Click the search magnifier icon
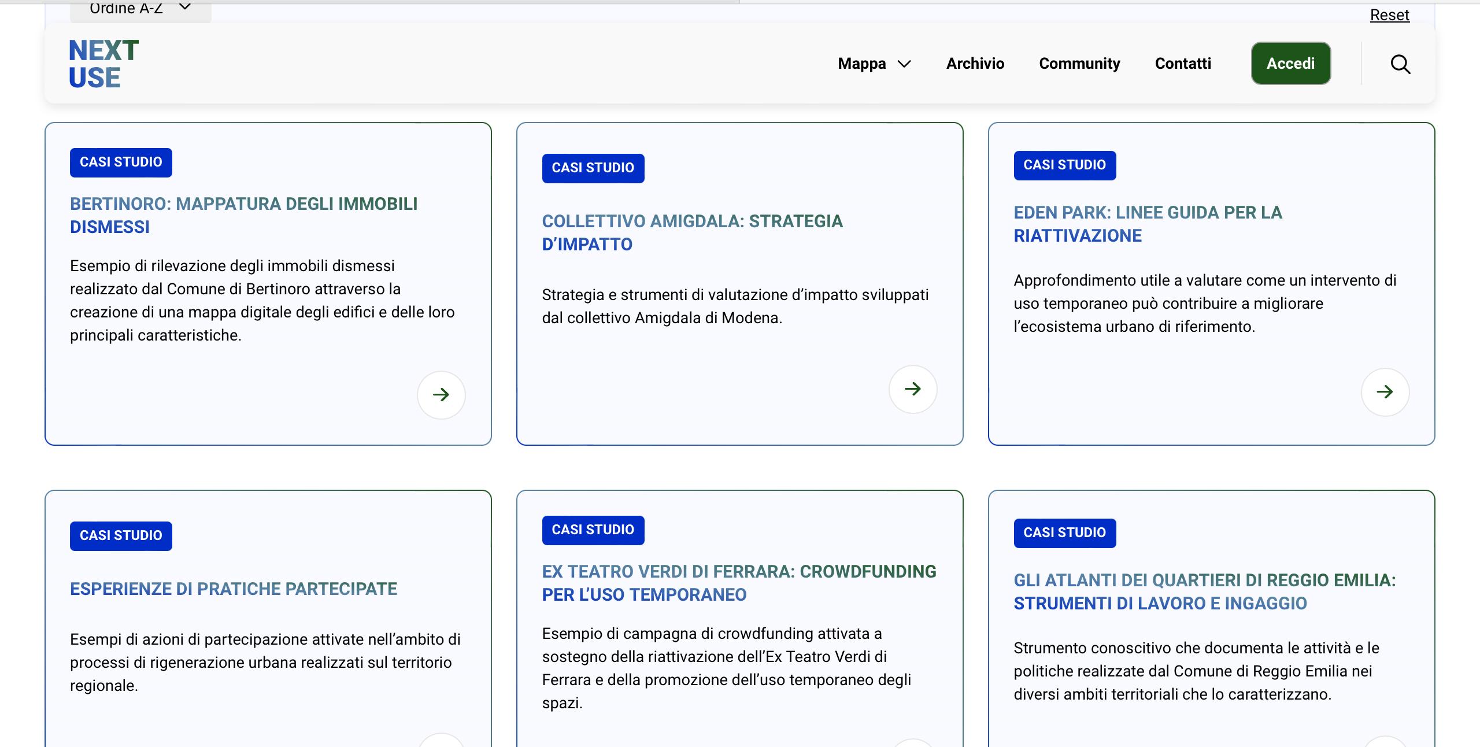 click(x=1400, y=64)
